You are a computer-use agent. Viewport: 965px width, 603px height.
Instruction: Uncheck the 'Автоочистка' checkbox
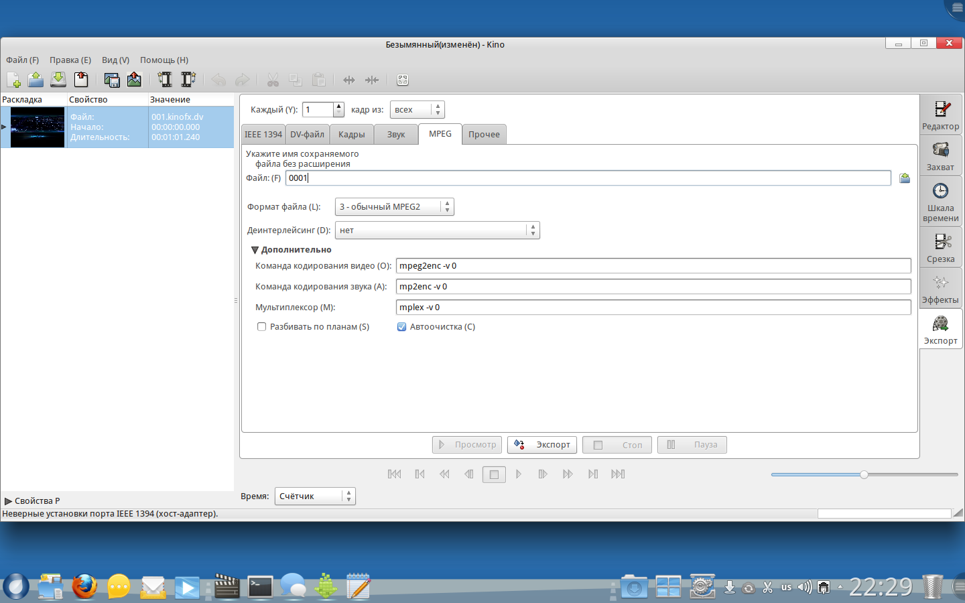coord(402,327)
